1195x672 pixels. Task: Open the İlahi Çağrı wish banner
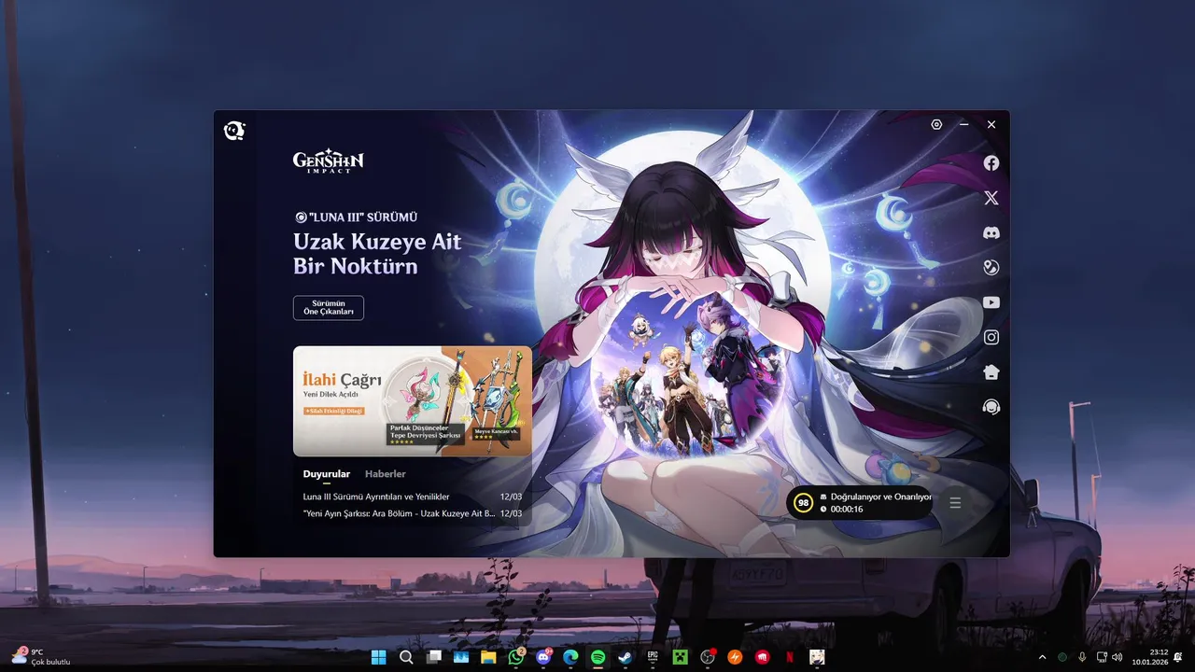pos(413,401)
